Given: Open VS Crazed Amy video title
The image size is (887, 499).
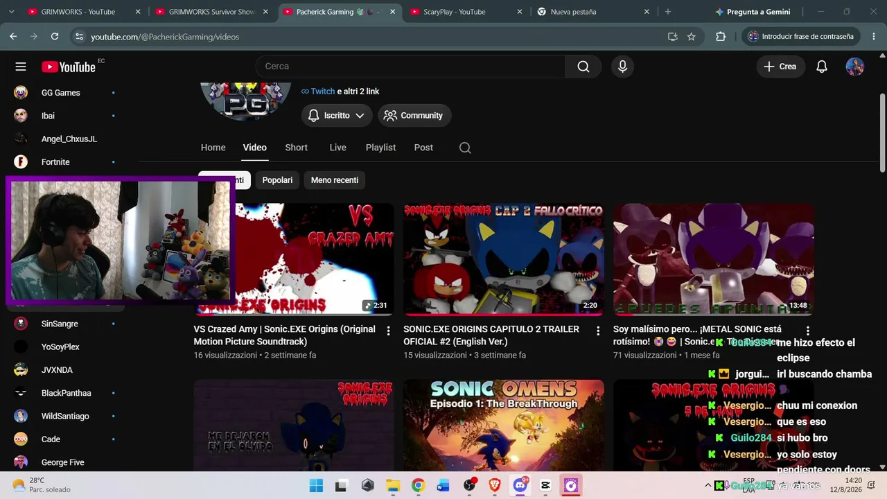Looking at the screenshot, I should 285,335.
